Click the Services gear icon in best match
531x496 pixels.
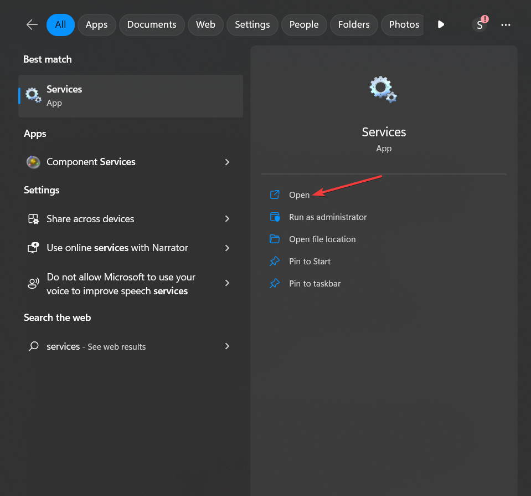coord(34,95)
